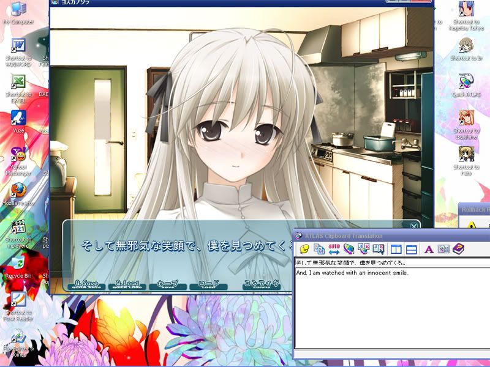
Task: Open the ATLAS help book icon
Action: coord(459,249)
